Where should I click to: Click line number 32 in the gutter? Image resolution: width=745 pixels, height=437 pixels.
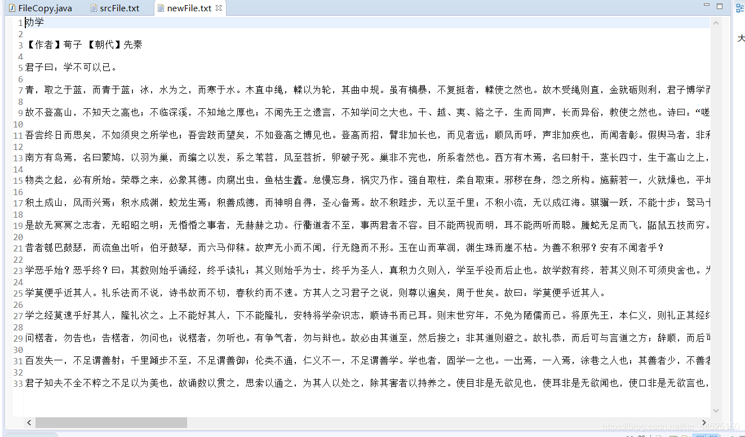coord(18,372)
